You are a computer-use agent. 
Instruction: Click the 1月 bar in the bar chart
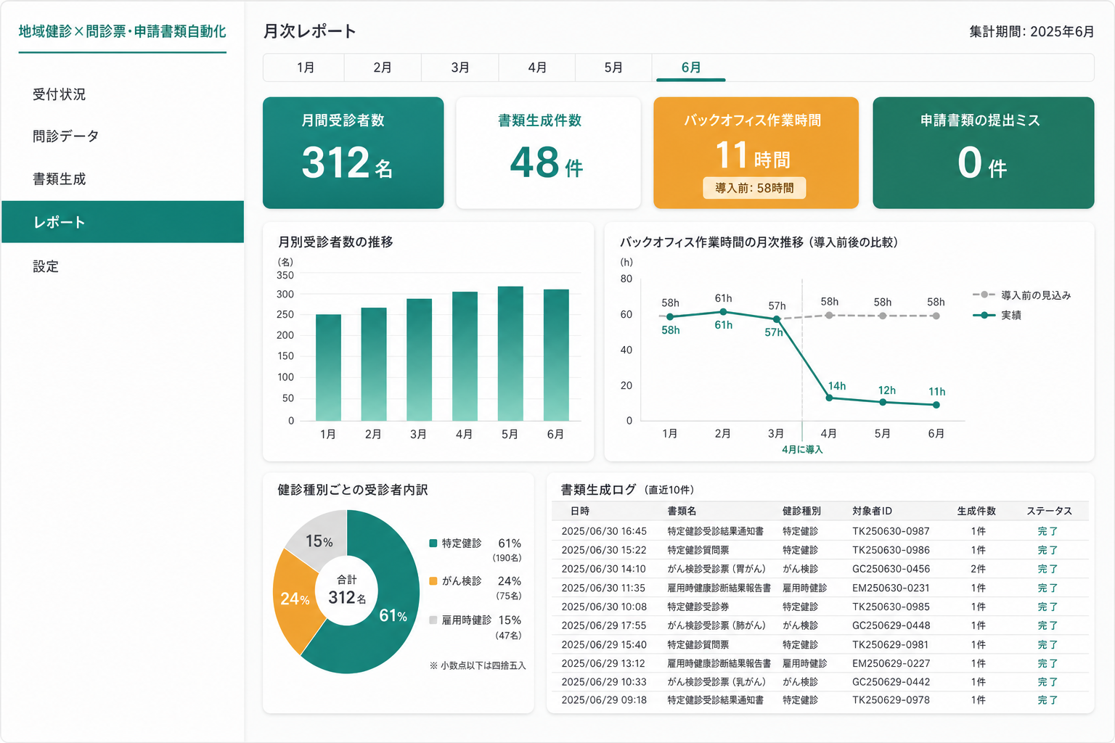328,367
